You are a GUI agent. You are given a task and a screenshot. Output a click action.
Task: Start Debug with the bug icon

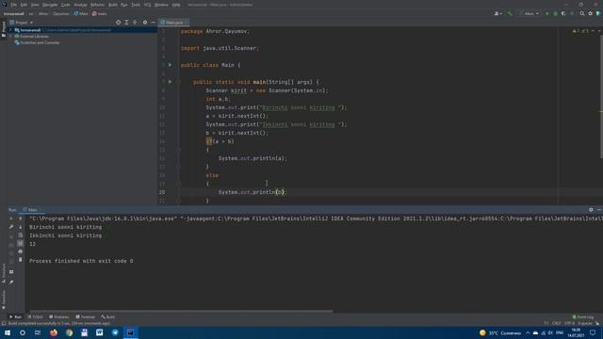[x=555, y=13]
